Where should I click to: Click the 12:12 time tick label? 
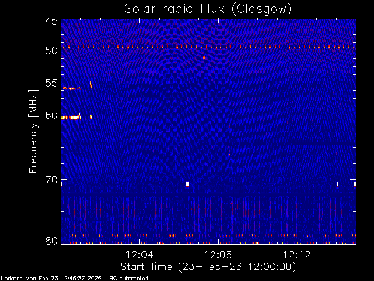click(x=297, y=255)
